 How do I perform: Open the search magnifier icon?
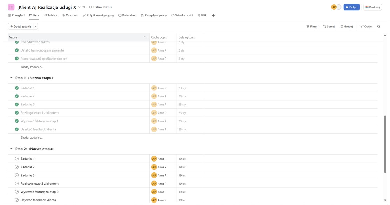pyautogui.click(x=378, y=26)
